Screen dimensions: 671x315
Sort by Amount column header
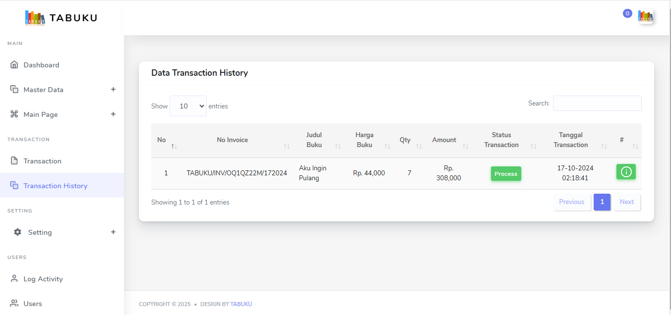444,140
